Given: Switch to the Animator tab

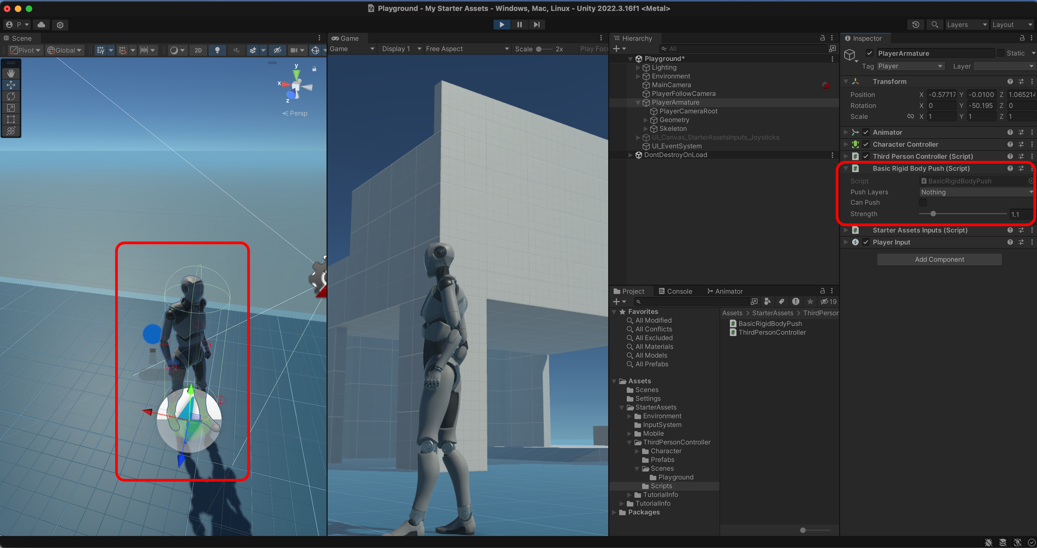Looking at the screenshot, I should [725, 291].
